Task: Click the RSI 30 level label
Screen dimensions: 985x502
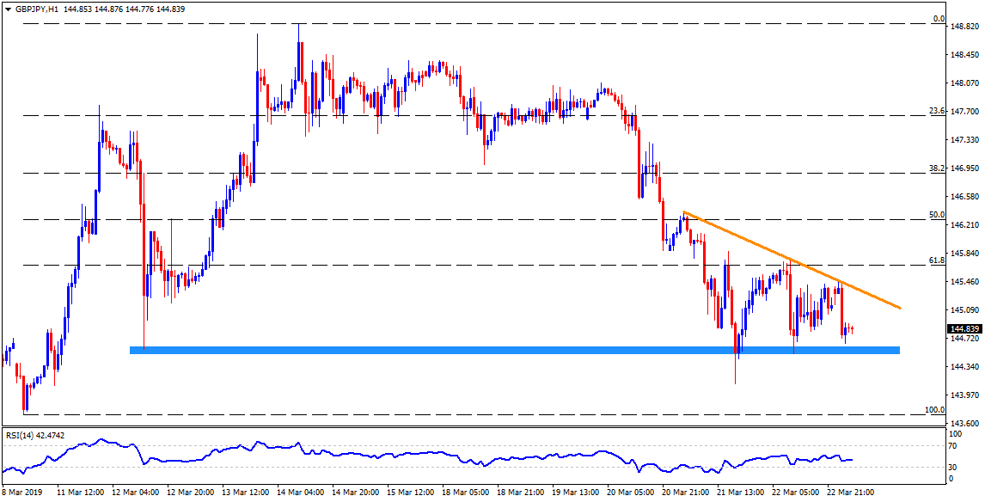Action: pos(955,467)
